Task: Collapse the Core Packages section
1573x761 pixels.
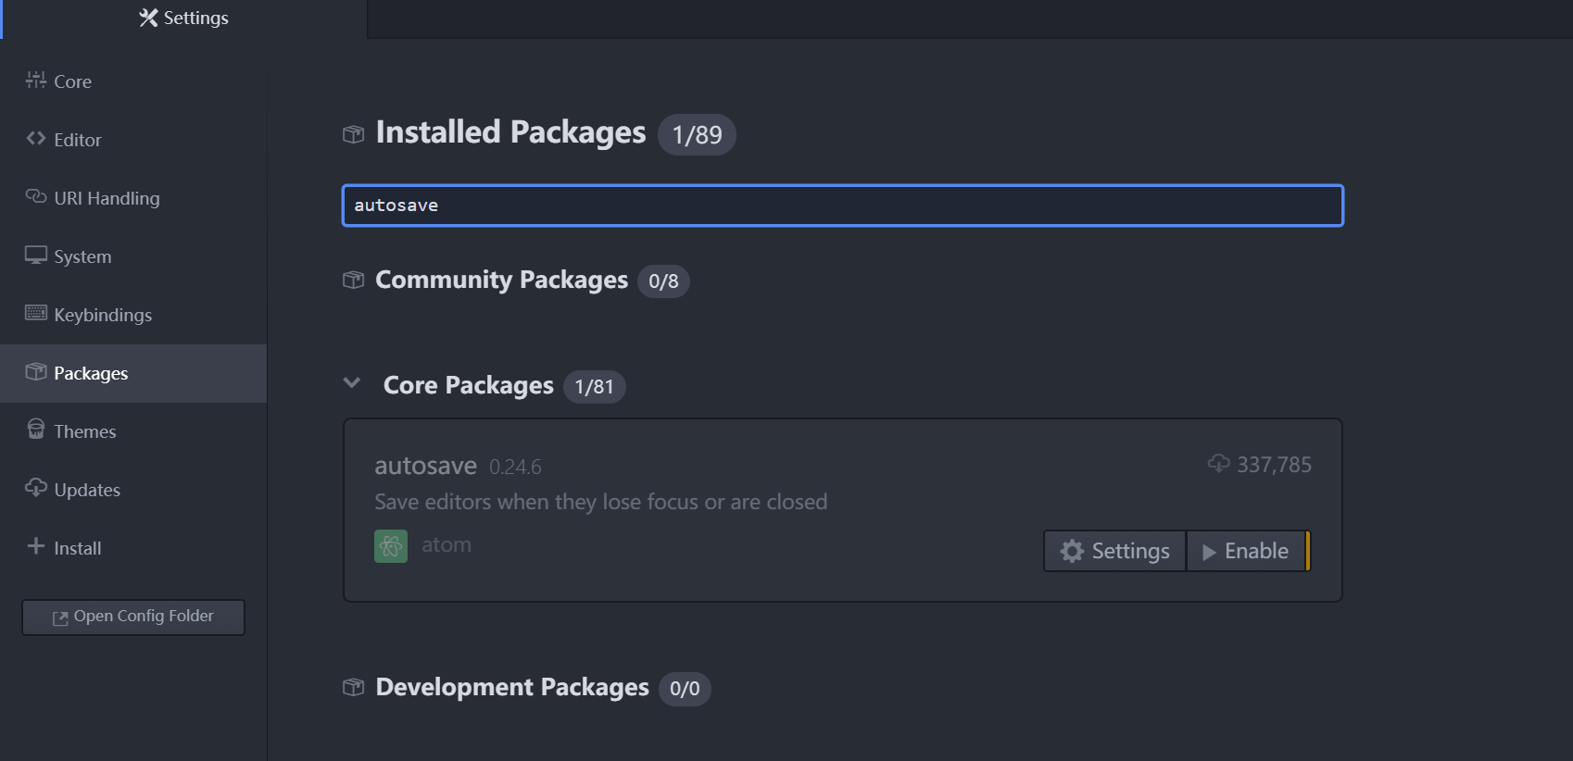Action: (352, 383)
